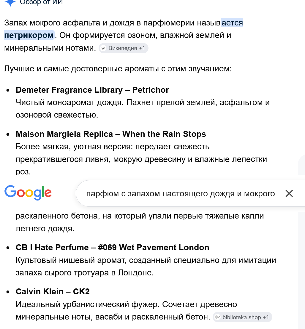Open the "Википедия +1" sources chip
This screenshot has width=305, height=329.
coord(124,48)
